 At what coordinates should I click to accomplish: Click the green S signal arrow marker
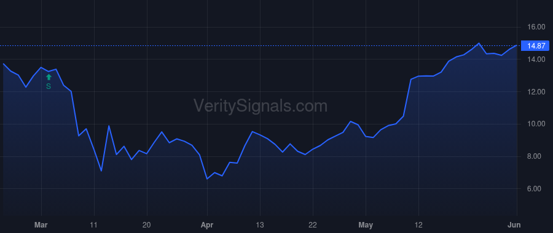point(49,77)
